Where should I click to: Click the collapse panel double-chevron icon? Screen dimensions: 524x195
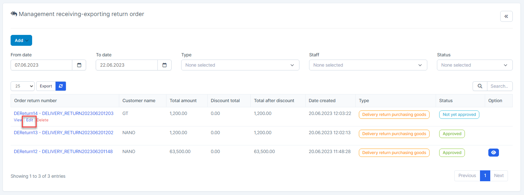click(506, 16)
